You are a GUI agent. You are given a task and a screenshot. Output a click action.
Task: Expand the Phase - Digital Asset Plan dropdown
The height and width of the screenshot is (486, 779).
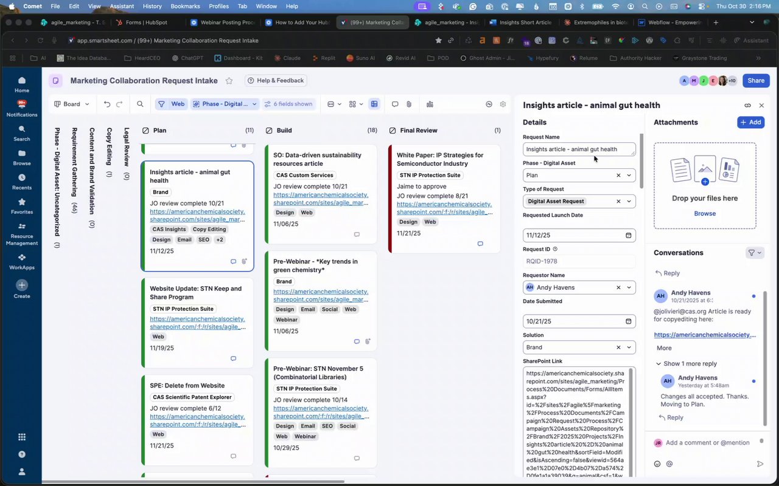coord(629,175)
